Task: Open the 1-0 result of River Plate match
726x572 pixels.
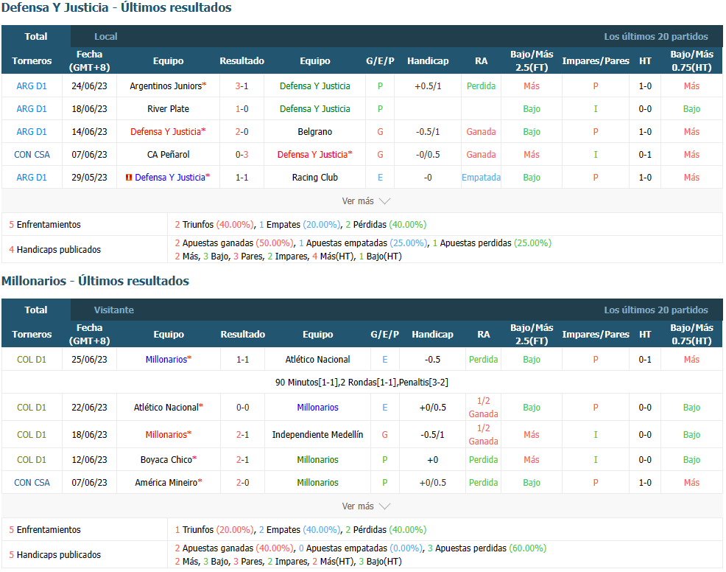Action: (242, 108)
